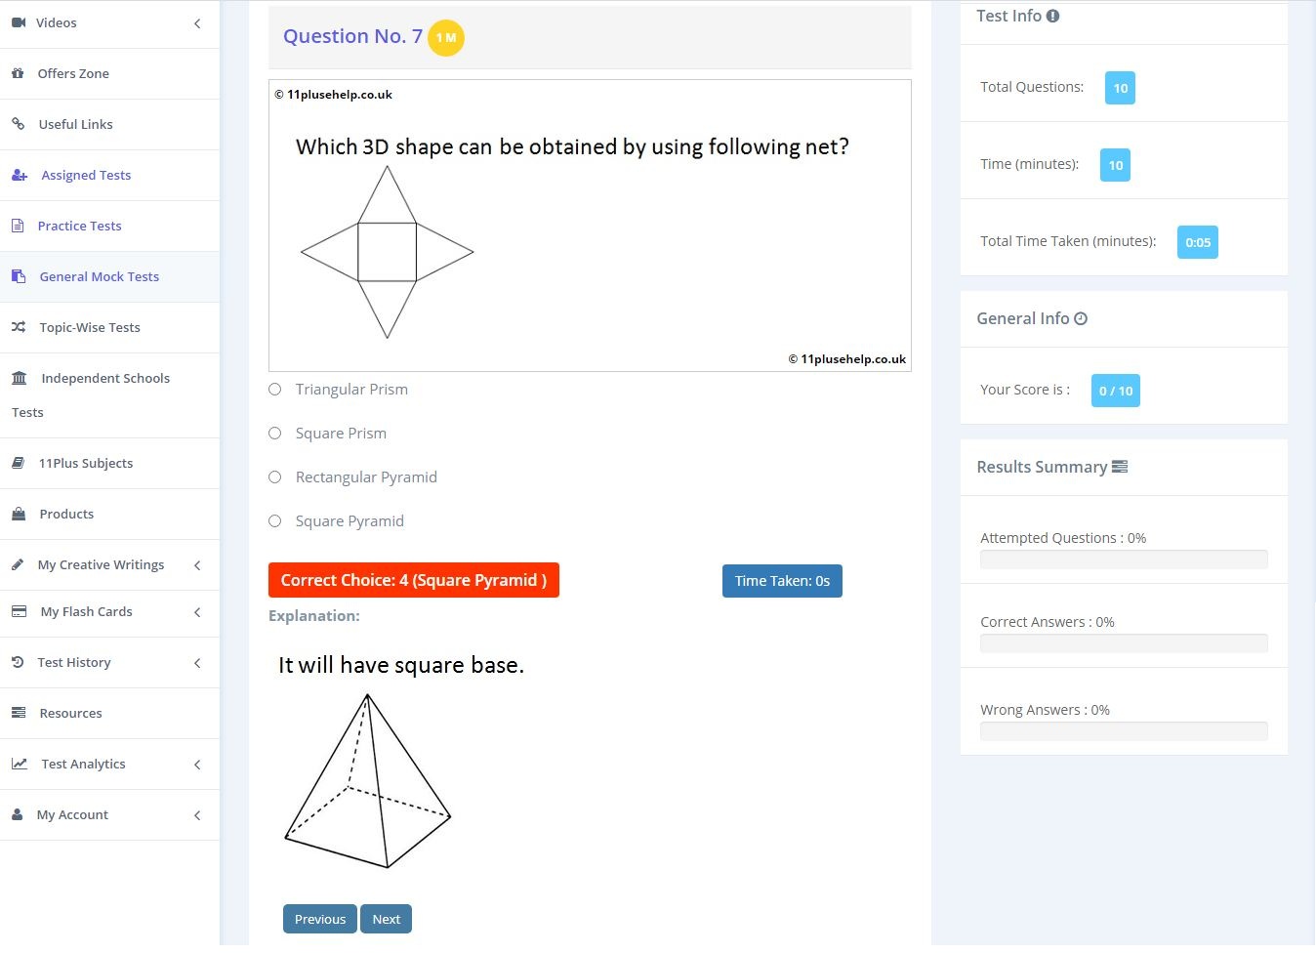Open Topic-Wise Tests in the sidebar
Screen dimensions: 1316x953
tap(90, 327)
